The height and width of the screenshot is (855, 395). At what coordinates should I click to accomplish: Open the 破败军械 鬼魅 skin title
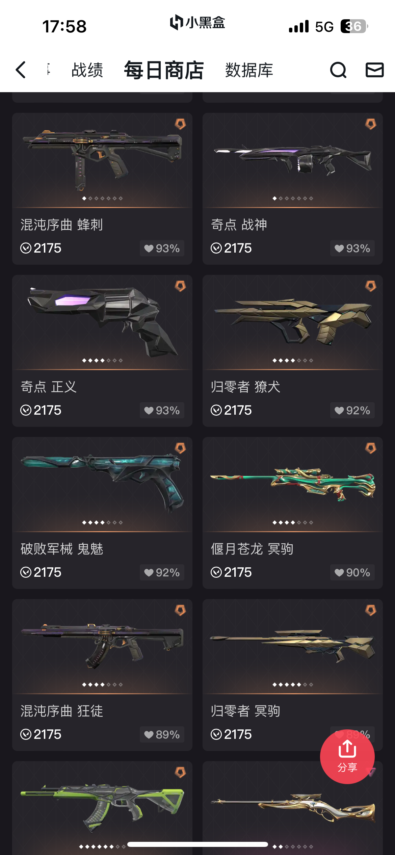(62, 549)
